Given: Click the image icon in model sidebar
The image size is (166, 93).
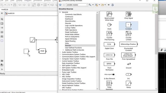Looking at the screenshot, I should (x=2, y=36).
